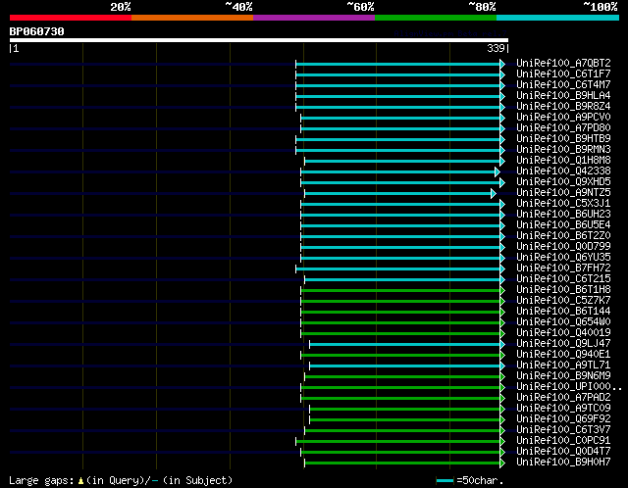Click arrowhead at end of UniRef100_A7QBT2 bar
Viewport: 628px width, 488px height.
pos(502,64)
